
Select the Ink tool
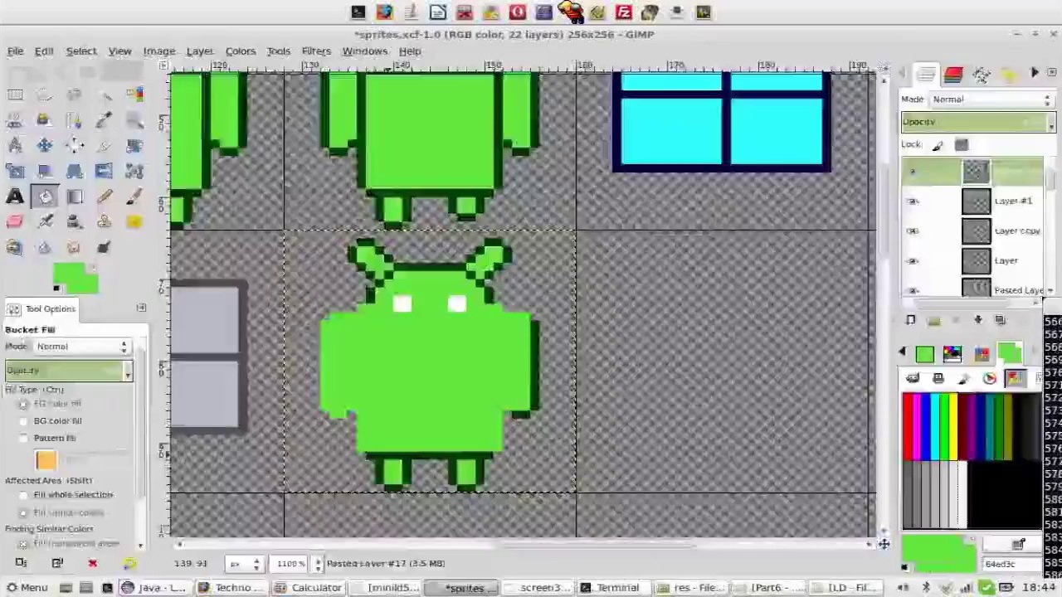74,221
